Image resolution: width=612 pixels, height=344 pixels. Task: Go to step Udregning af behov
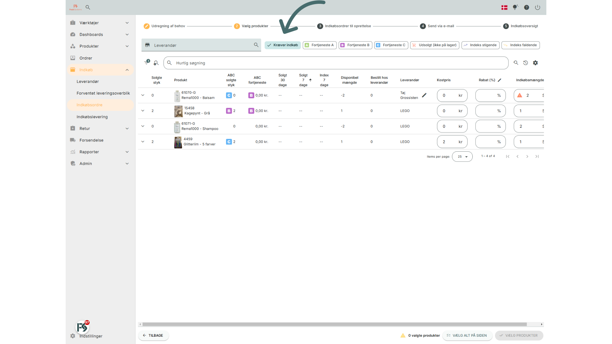click(x=164, y=26)
